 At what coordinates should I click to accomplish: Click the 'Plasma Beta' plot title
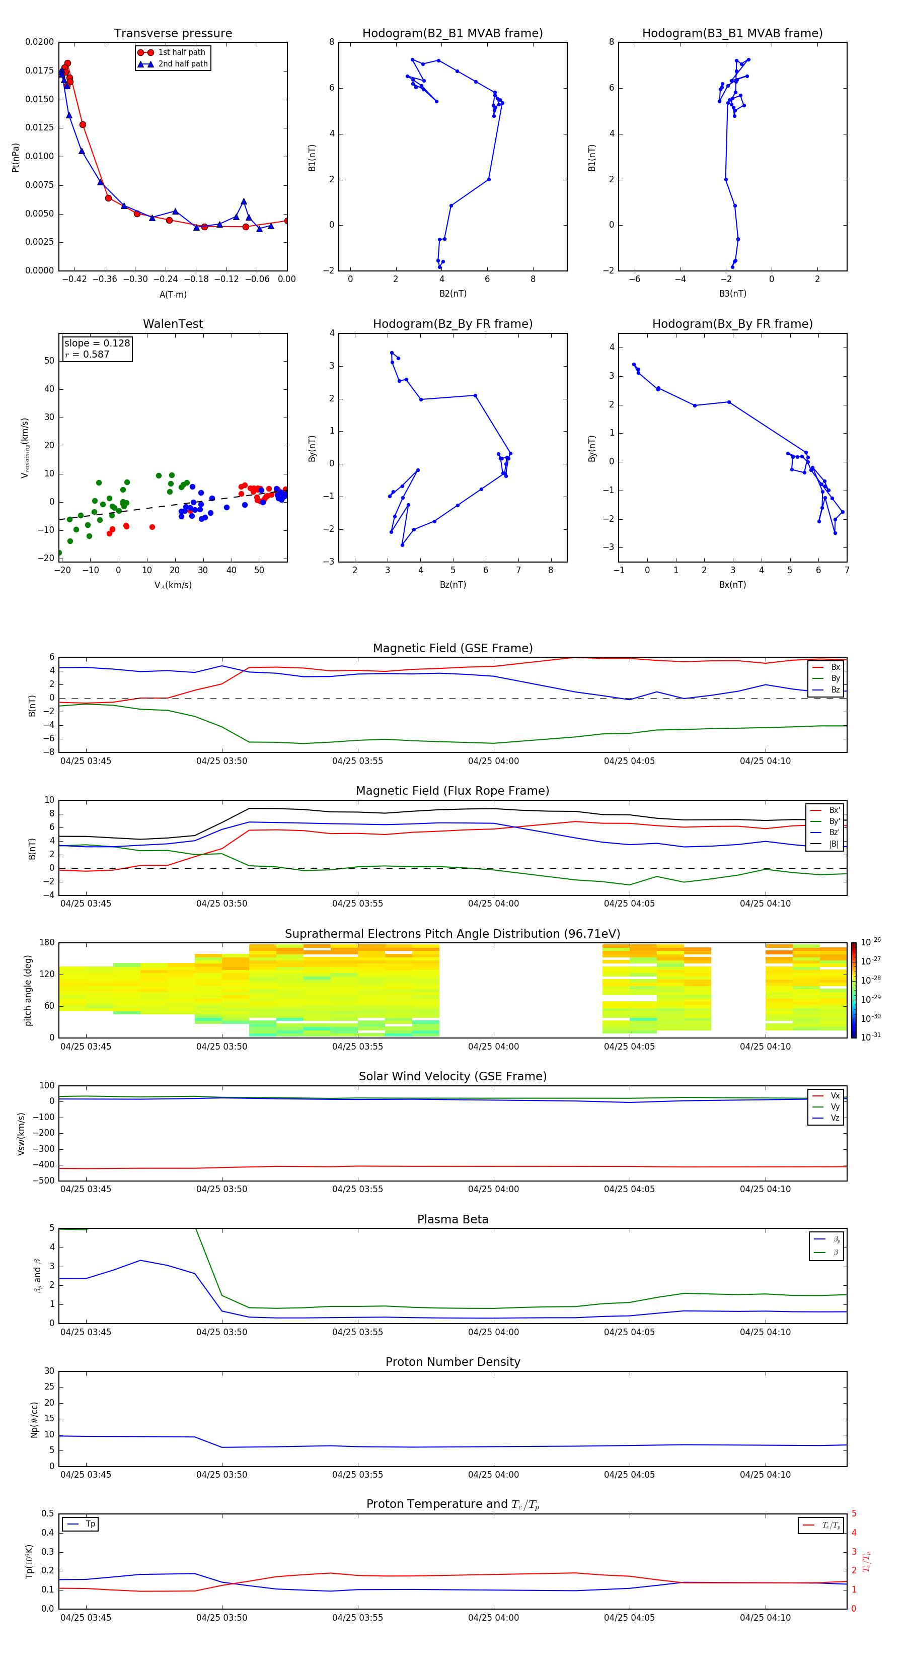[x=452, y=1219]
